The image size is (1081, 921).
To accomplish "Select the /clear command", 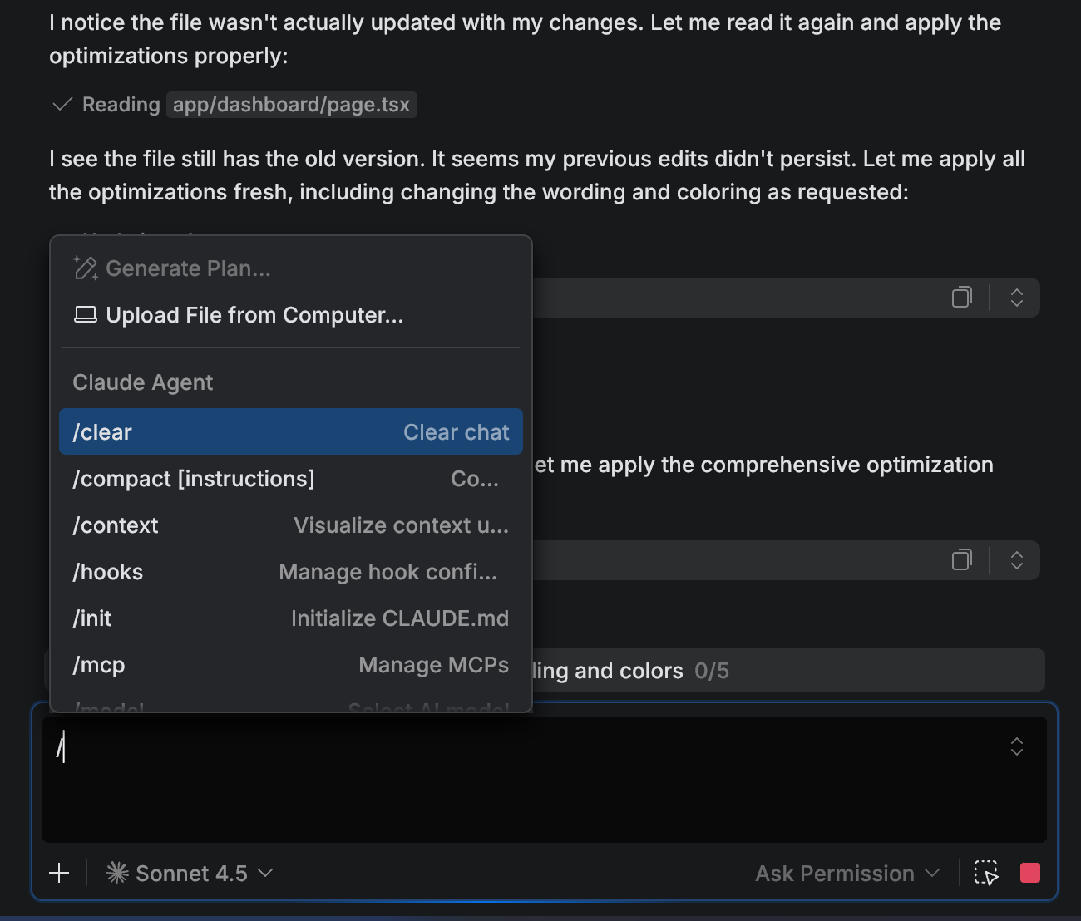I will coord(290,432).
